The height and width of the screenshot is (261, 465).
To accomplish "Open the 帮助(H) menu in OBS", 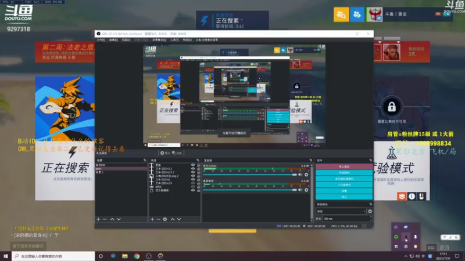I will pos(187,40).
